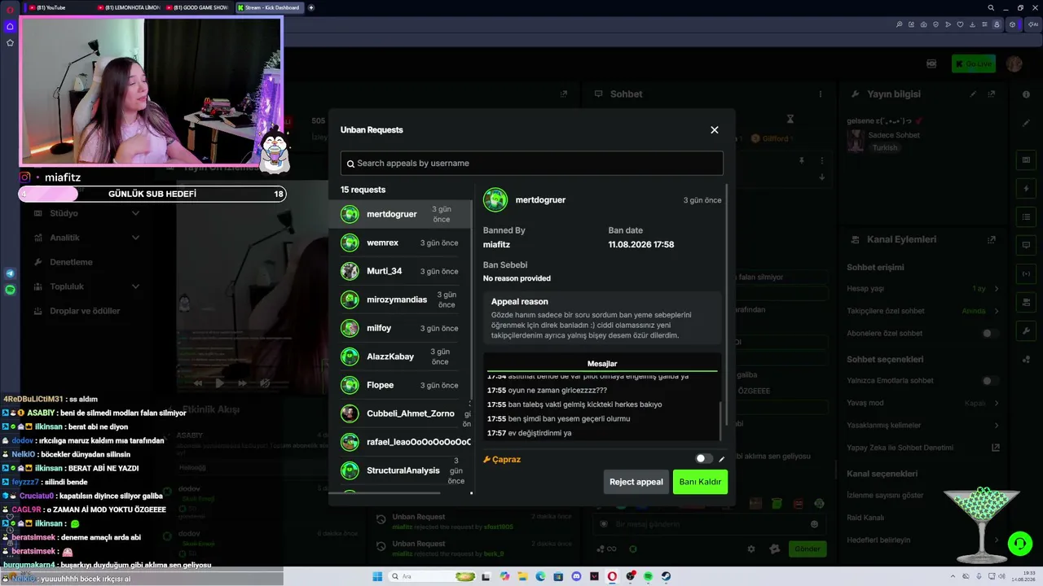Toggle the Çapraz switch
Image resolution: width=1043 pixels, height=586 pixels.
704,459
